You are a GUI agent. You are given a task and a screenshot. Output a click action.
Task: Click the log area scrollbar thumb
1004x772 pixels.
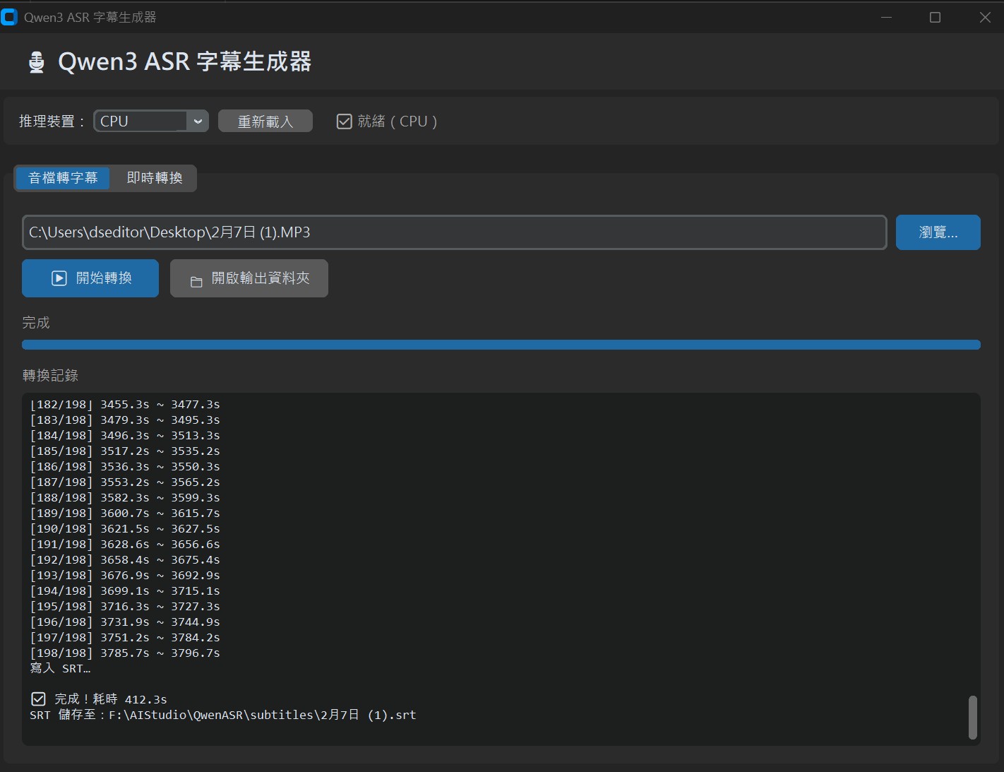pyautogui.click(x=973, y=718)
